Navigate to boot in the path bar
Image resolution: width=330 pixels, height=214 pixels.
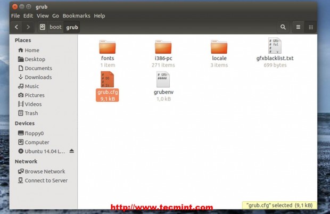tap(55, 27)
